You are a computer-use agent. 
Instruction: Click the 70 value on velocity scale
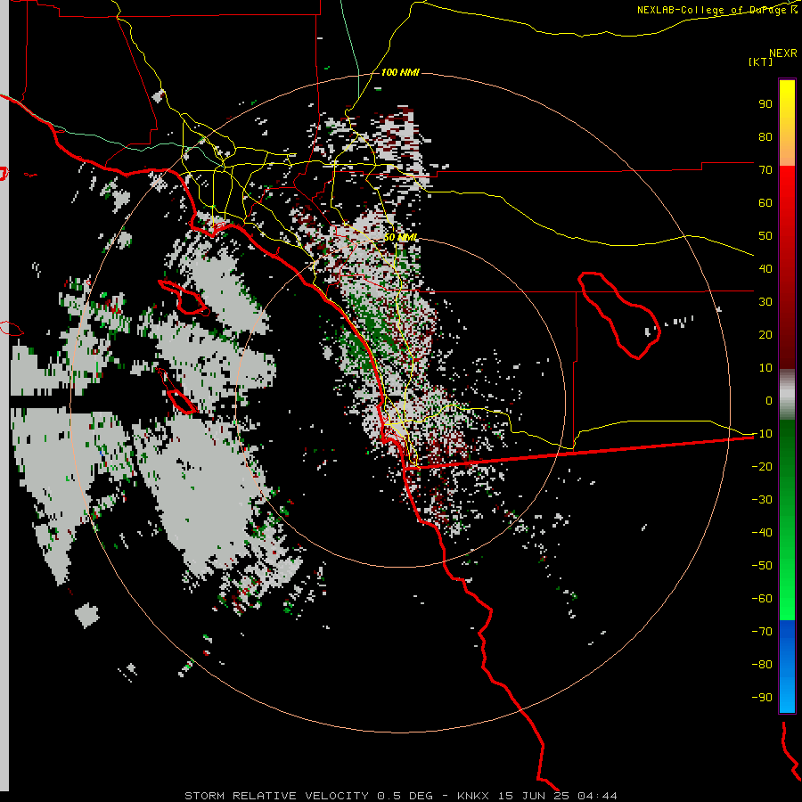click(765, 170)
